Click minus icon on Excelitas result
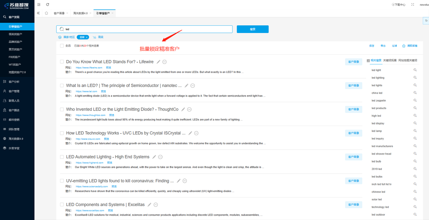This screenshot has width=429, height=220. [x=156, y=205]
